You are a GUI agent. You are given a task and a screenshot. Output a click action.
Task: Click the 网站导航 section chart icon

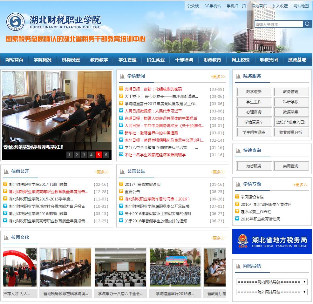[238, 266]
